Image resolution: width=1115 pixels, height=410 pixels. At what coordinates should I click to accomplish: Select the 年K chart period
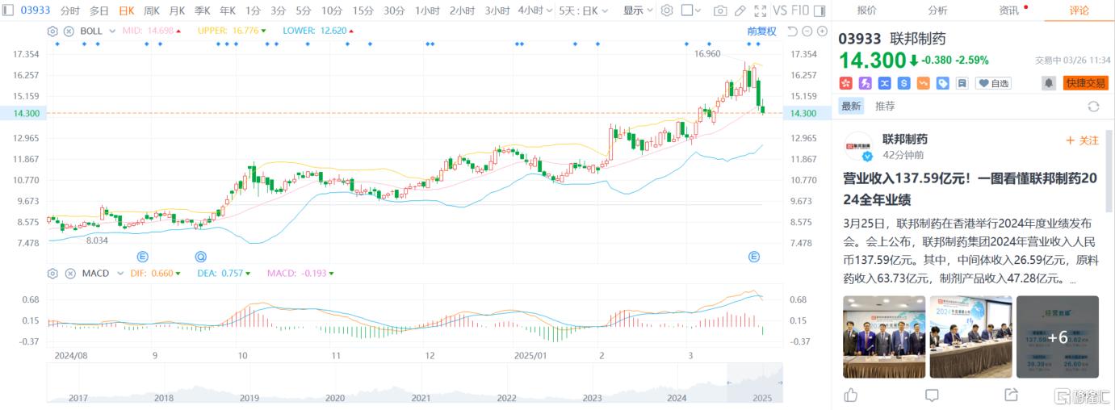[228, 10]
